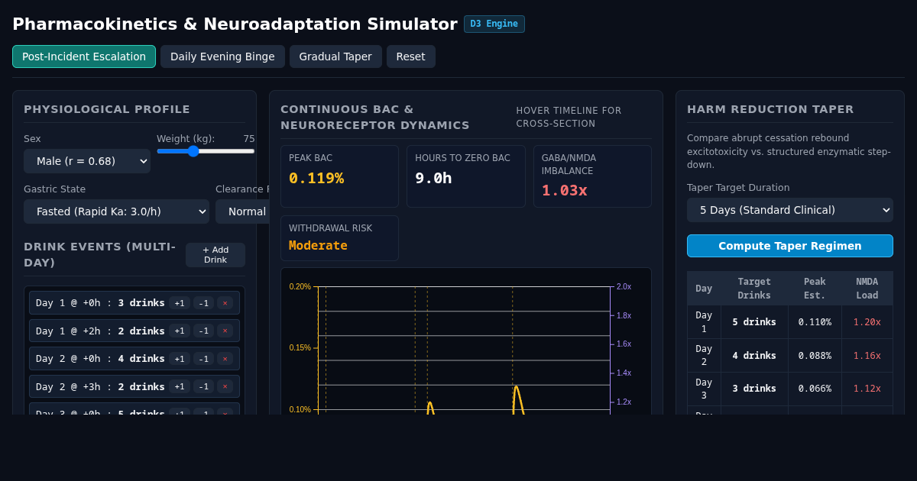The image size is (917, 481).
Task: Click the D3 Engine badge
Action: (494, 24)
